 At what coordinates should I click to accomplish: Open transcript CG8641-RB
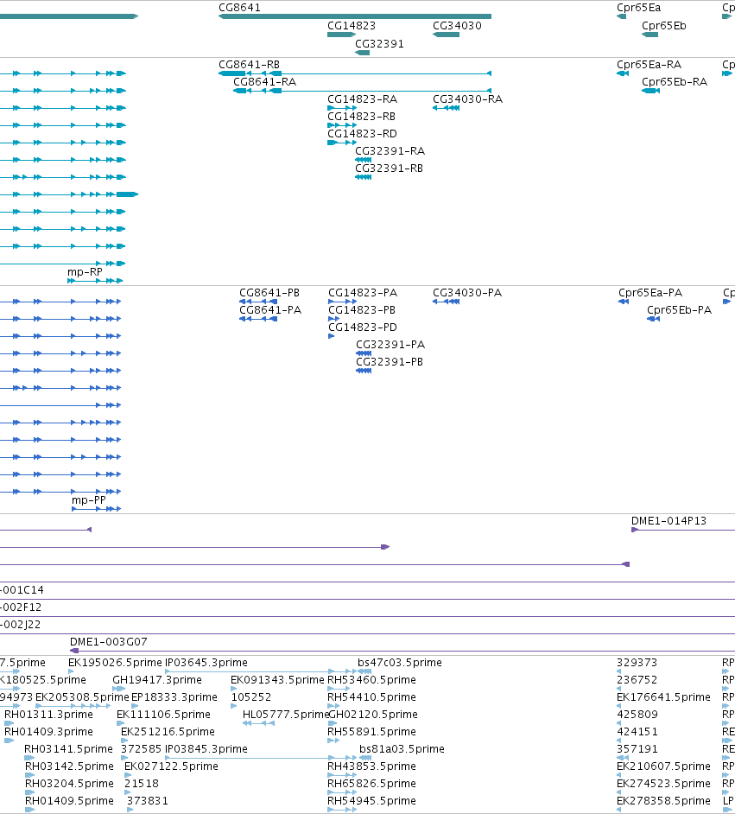coord(355,73)
